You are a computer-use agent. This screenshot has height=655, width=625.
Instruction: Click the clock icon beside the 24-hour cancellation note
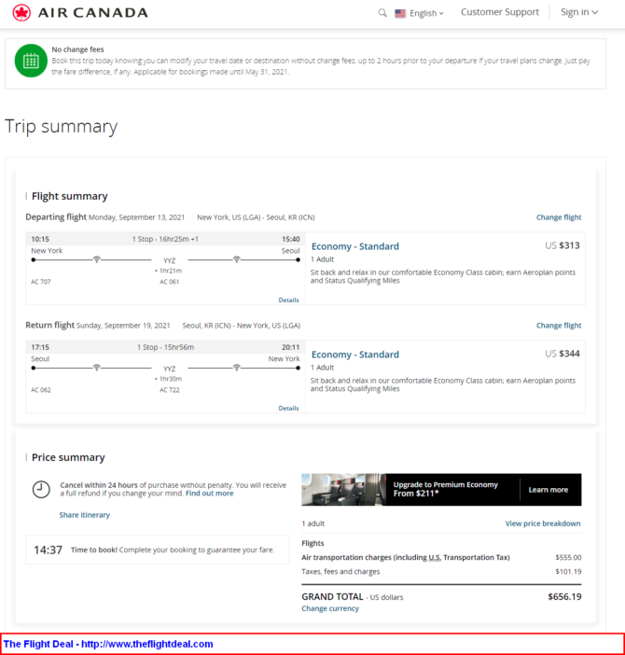[41, 489]
